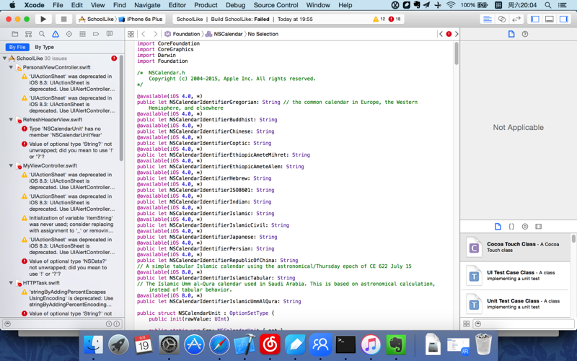Click the red error count badge in toolbar
This screenshot has width=577, height=361.
tap(395, 19)
